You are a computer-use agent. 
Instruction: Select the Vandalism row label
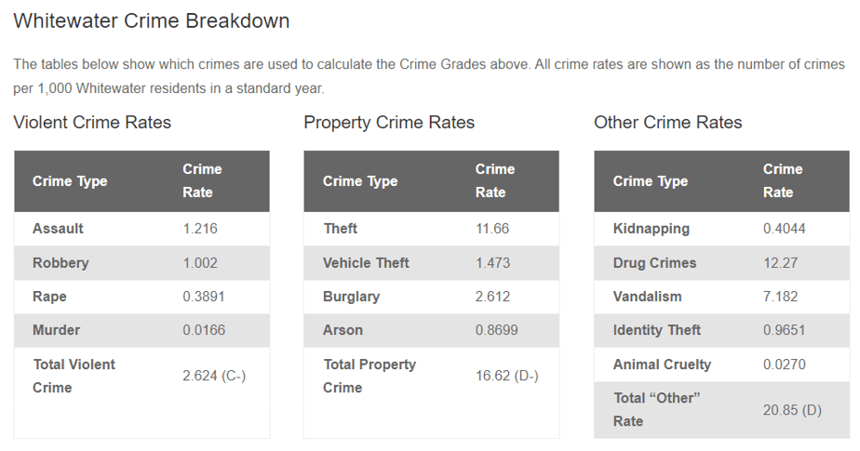pos(647,297)
